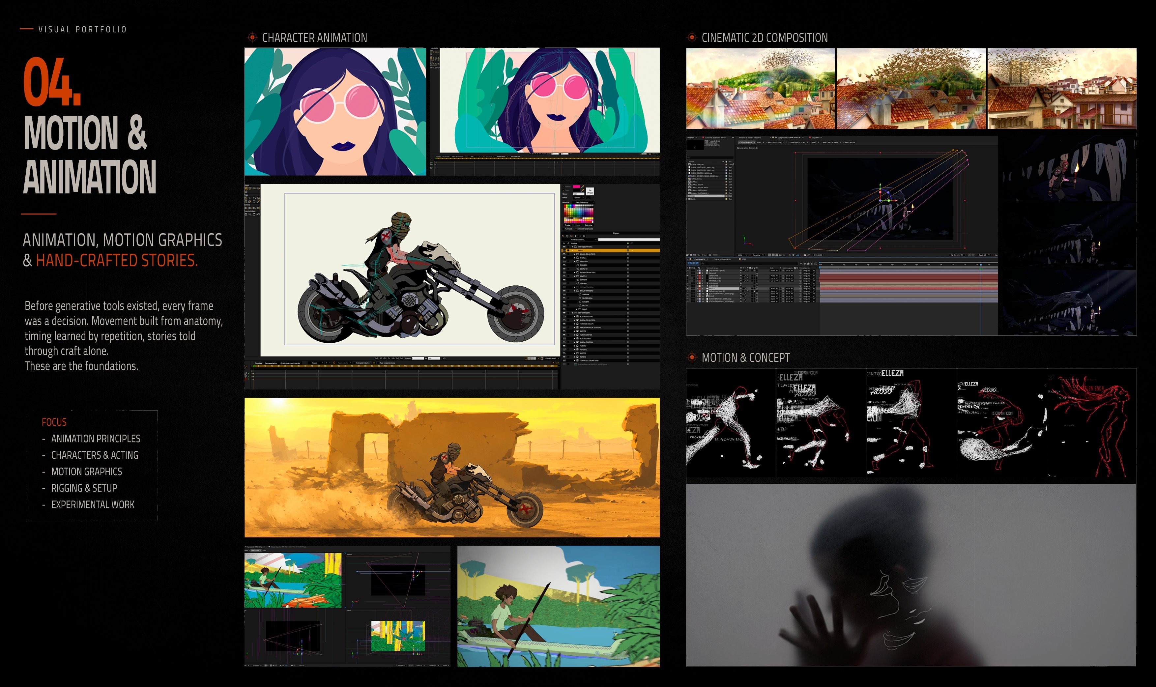1156x687 pixels.
Task: Open the Muestras Basic Colors.png dropdown
Action: point(583,202)
